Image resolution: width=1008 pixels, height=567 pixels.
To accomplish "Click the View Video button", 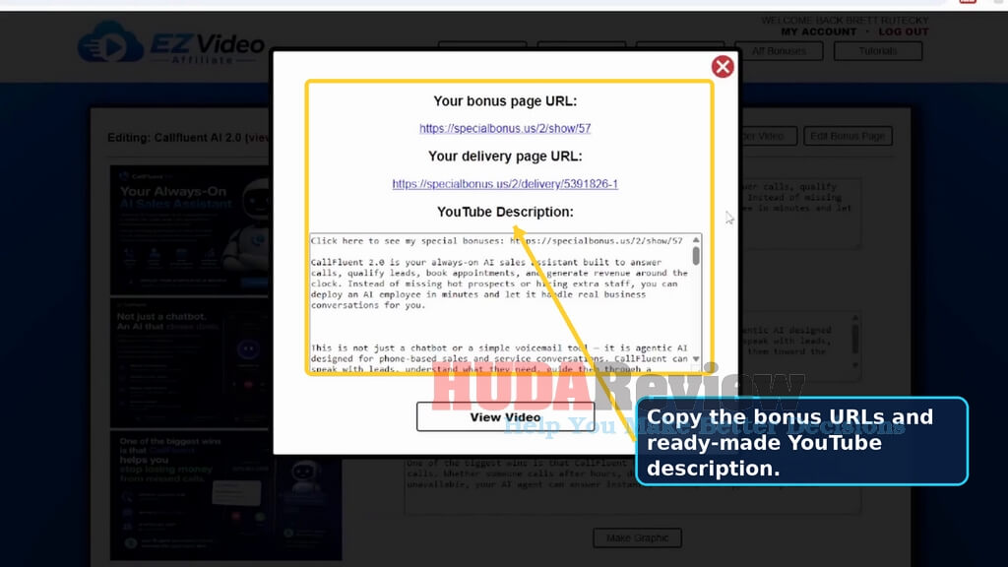I will [505, 417].
